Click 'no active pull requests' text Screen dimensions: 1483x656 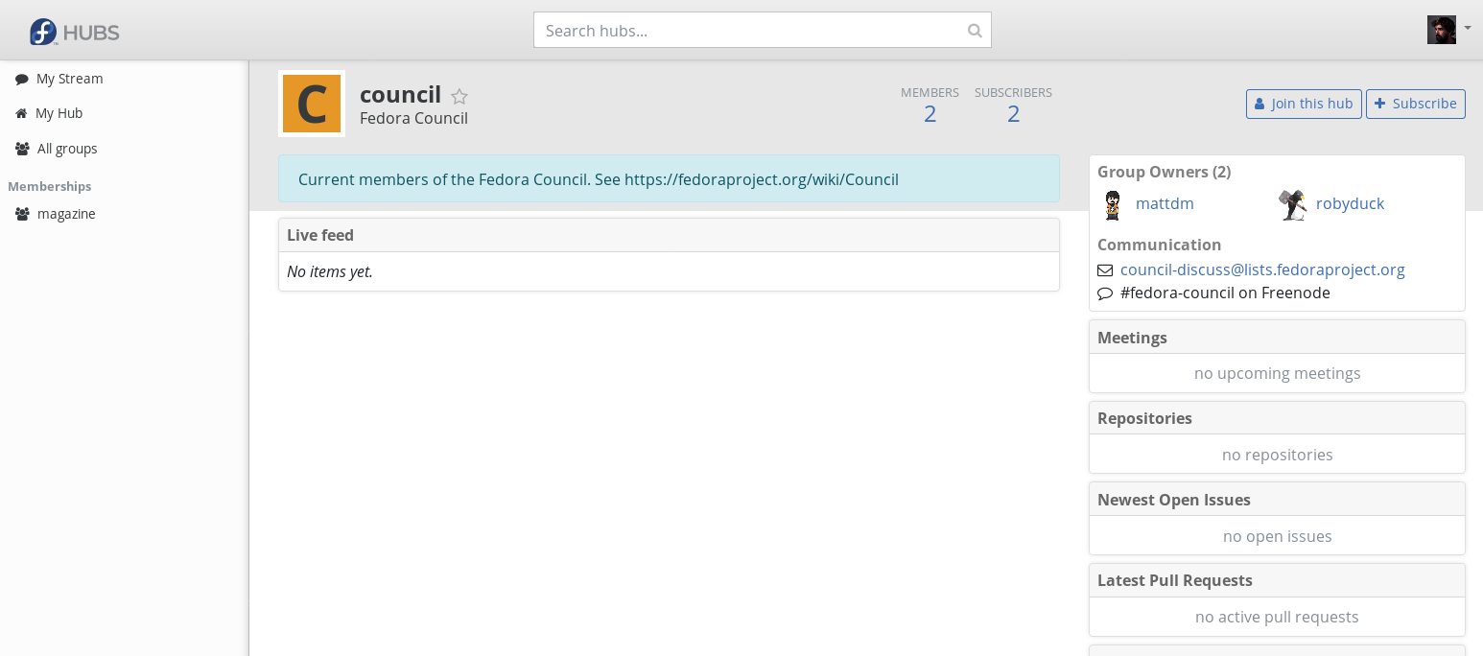(1277, 617)
